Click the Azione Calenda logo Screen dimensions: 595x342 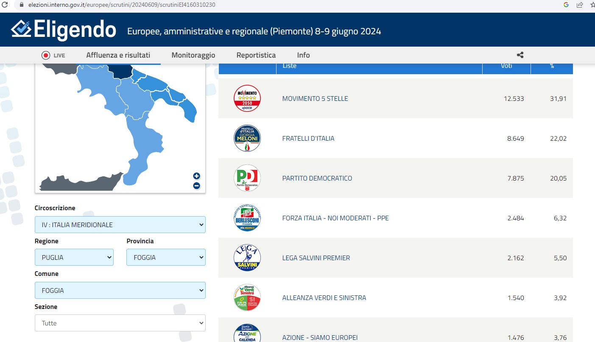(247, 333)
